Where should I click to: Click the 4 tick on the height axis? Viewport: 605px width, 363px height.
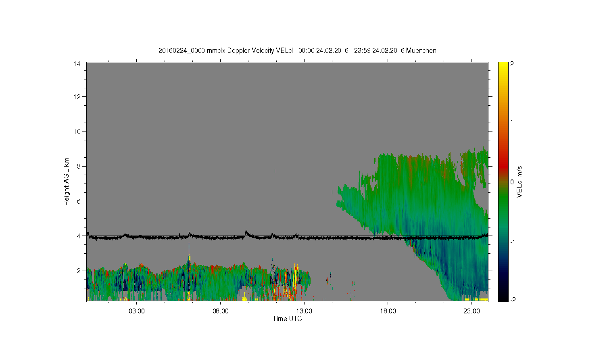coord(79,236)
